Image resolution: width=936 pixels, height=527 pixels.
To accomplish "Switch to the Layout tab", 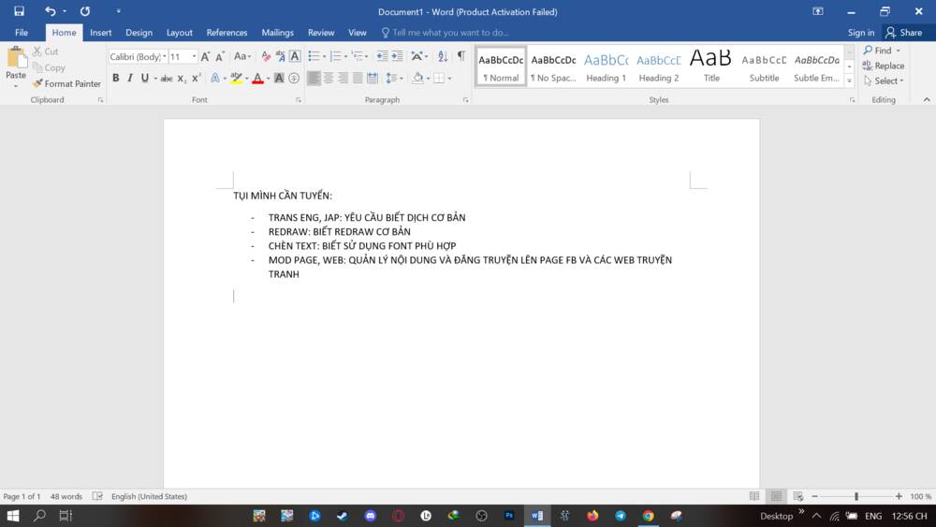I will 179,33.
